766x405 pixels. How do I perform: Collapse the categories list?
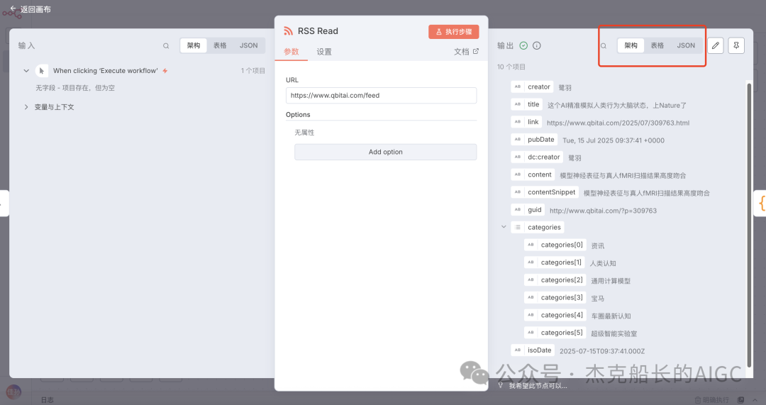click(x=504, y=227)
